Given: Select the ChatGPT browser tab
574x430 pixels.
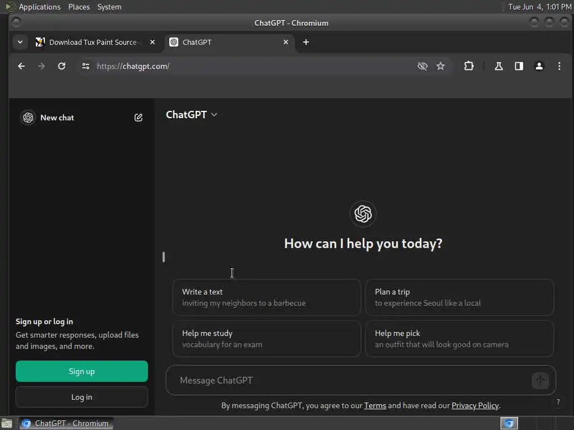Looking at the screenshot, I should (229, 42).
